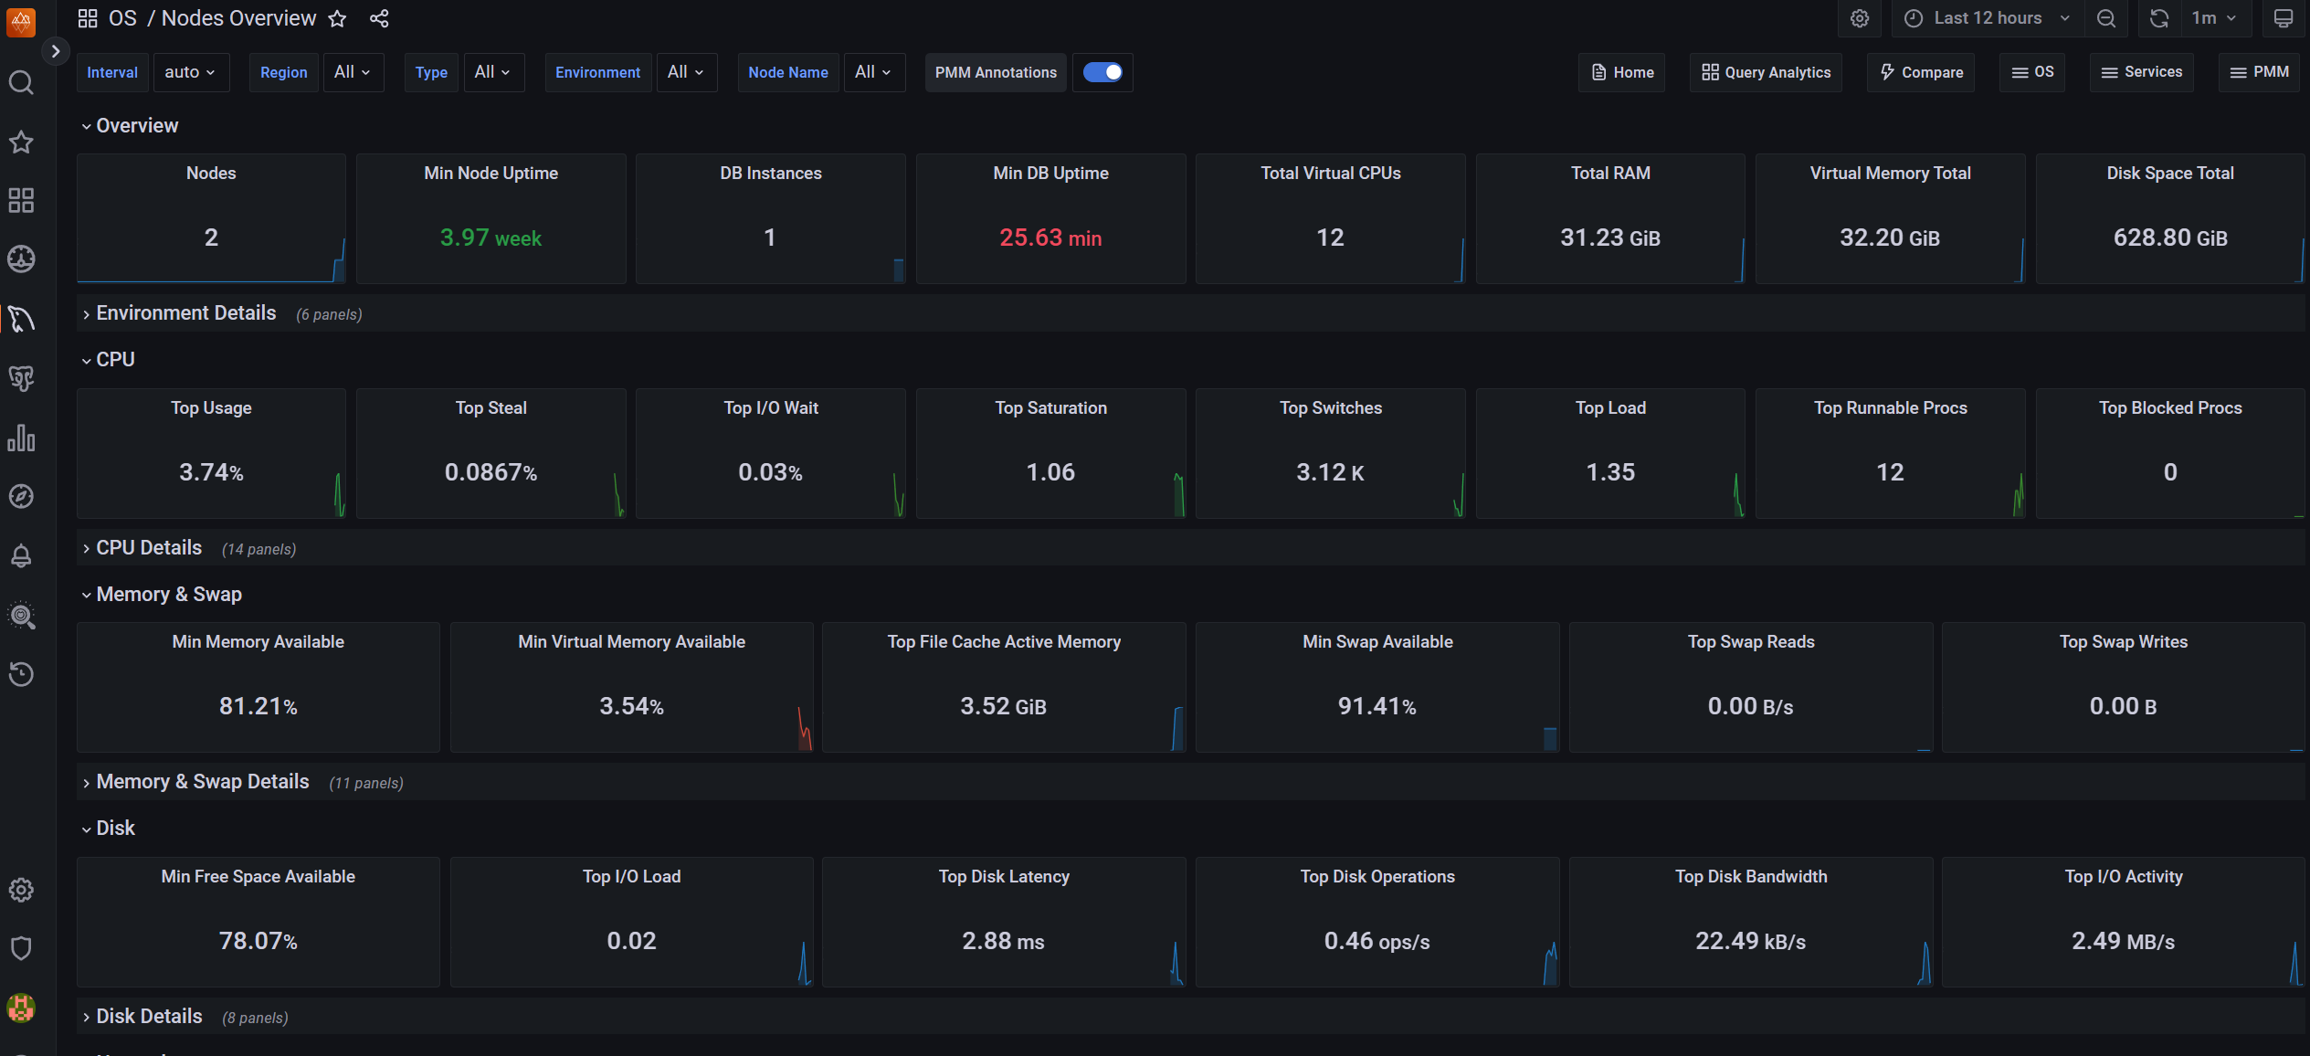Open the Node Name All dropdown
The height and width of the screenshot is (1056, 2310).
tap(873, 72)
